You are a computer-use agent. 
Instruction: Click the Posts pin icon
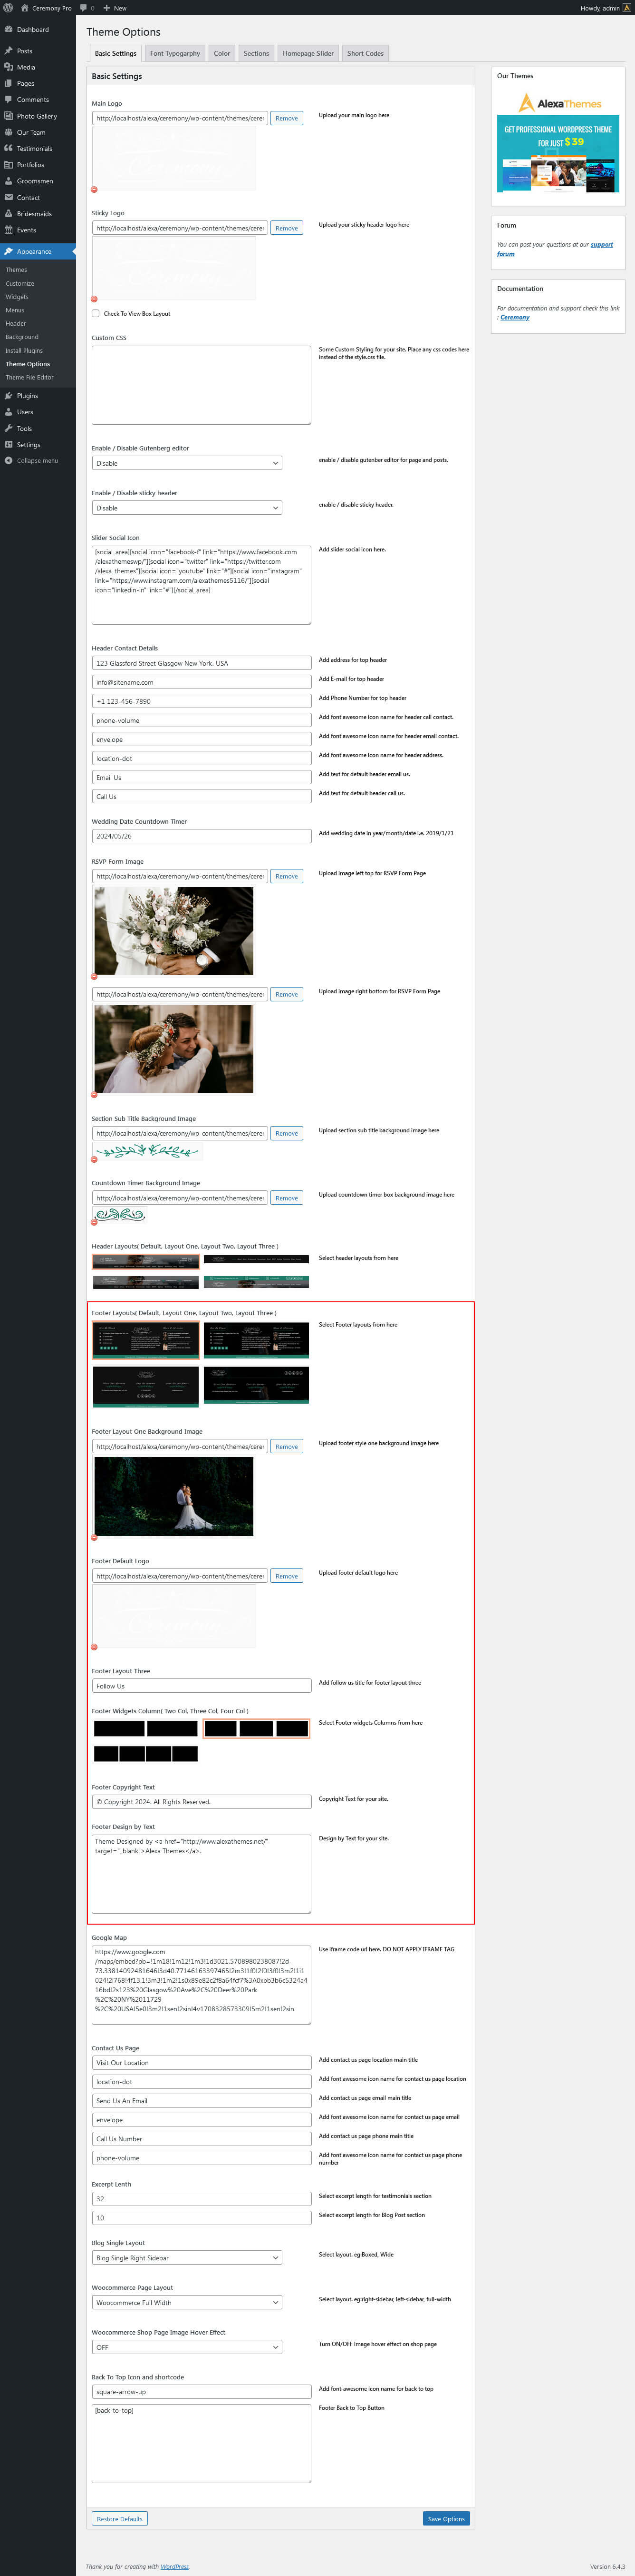click(9, 51)
